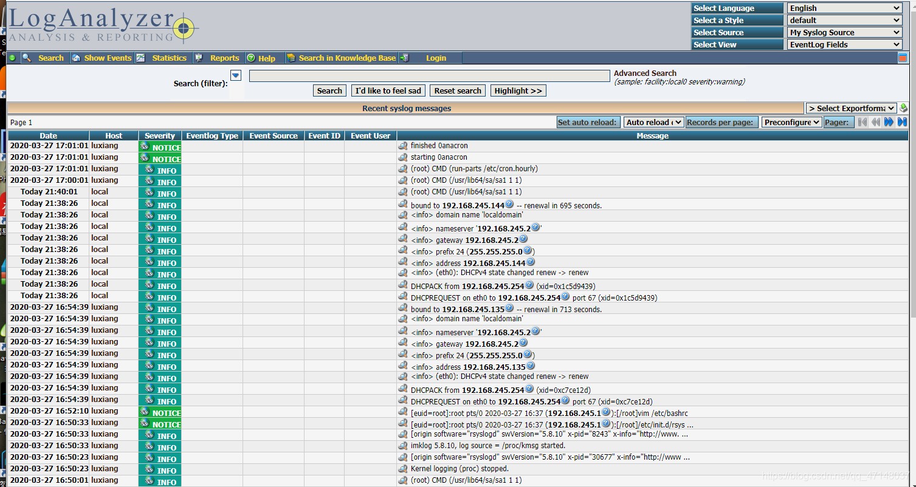Click the date '2020-03-27 17:00:01'
This screenshot has width=916, height=487.
[x=49, y=180]
